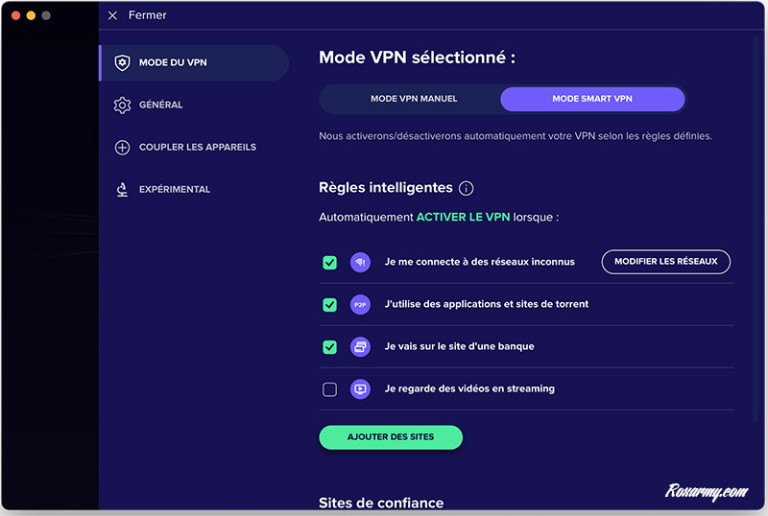Image resolution: width=768 pixels, height=516 pixels.
Task: Uncheck the torrent applications rule checkbox
Action: pos(330,305)
